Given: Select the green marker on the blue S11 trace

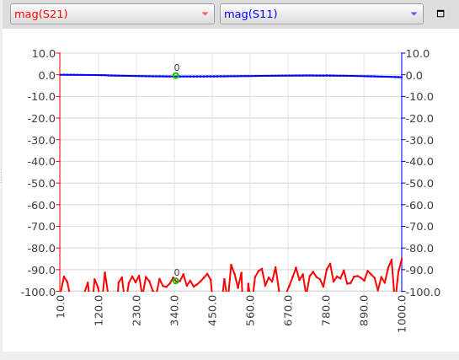Looking at the screenshot, I should pos(175,76).
